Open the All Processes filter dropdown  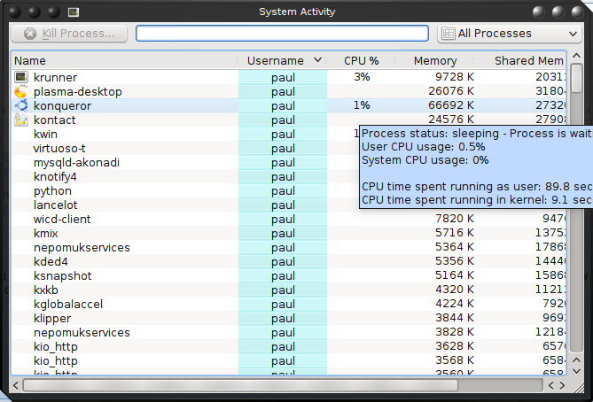click(x=509, y=34)
